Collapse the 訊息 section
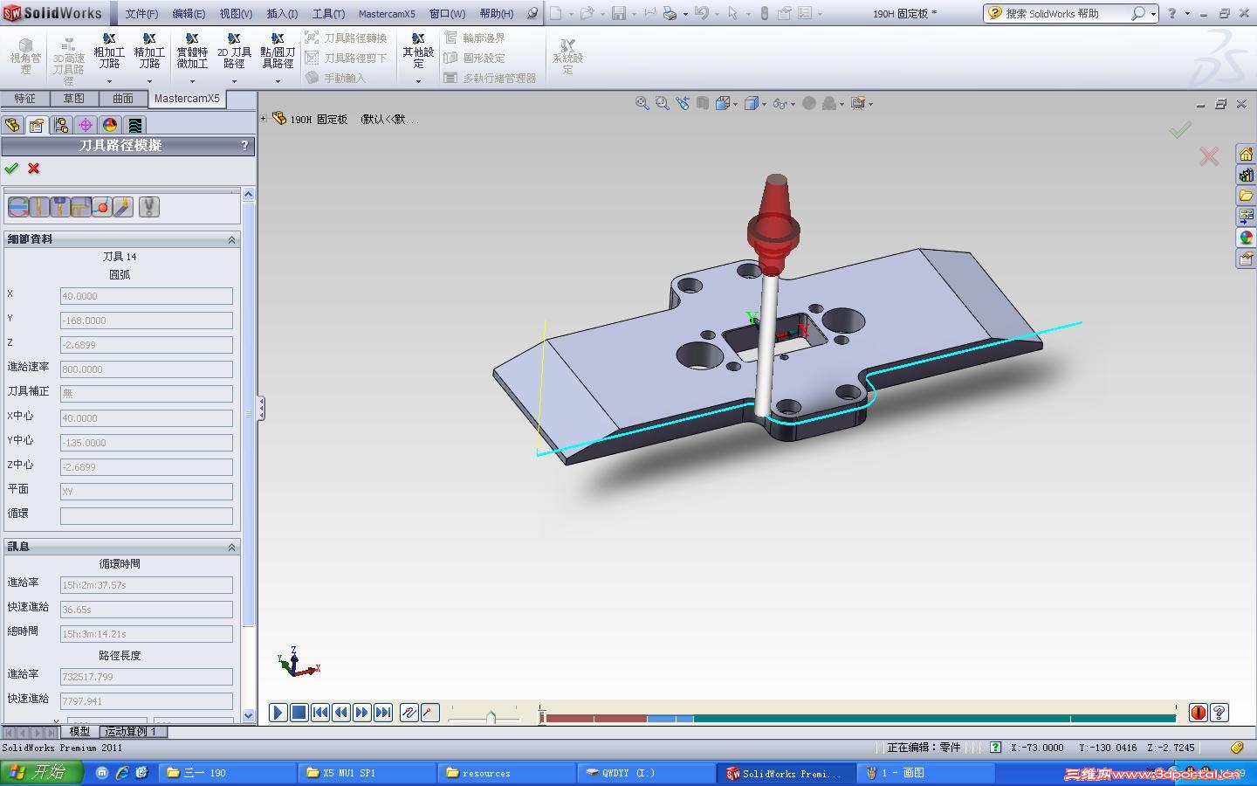 (x=231, y=547)
